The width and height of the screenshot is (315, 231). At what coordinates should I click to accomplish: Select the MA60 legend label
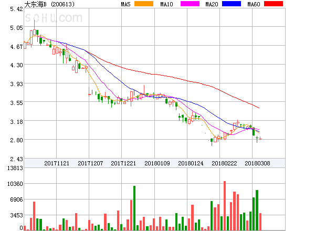coord(254,4)
